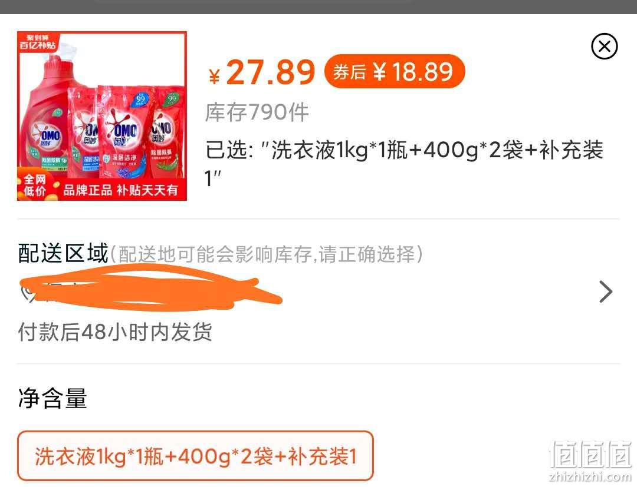Tap the dimmed gray bar above popup
This screenshot has width=637, height=487.
(318, 7)
